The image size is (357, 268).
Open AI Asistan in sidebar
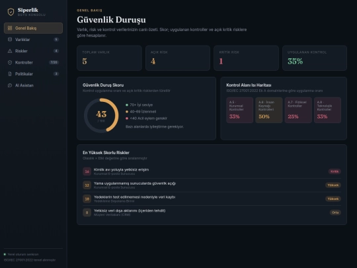click(x=33, y=85)
